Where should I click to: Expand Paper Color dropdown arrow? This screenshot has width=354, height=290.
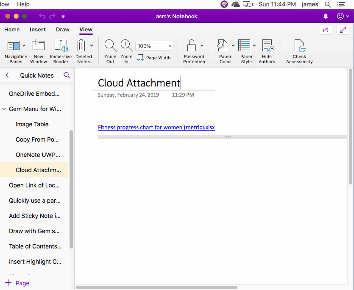click(x=233, y=45)
